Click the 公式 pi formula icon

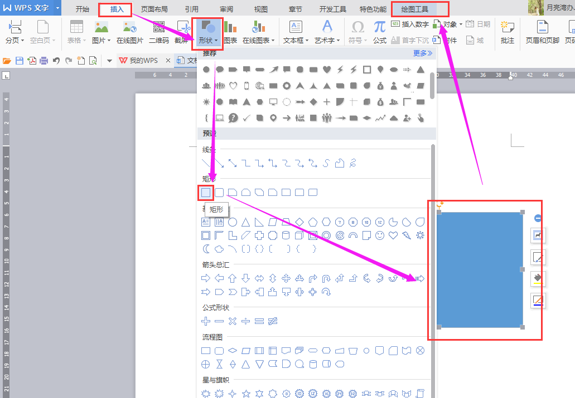pos(380,32)
